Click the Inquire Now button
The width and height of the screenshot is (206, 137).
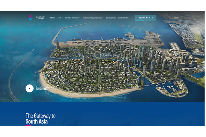tap(145, 18)
